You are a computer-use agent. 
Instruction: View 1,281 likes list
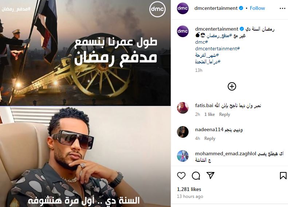189,189
